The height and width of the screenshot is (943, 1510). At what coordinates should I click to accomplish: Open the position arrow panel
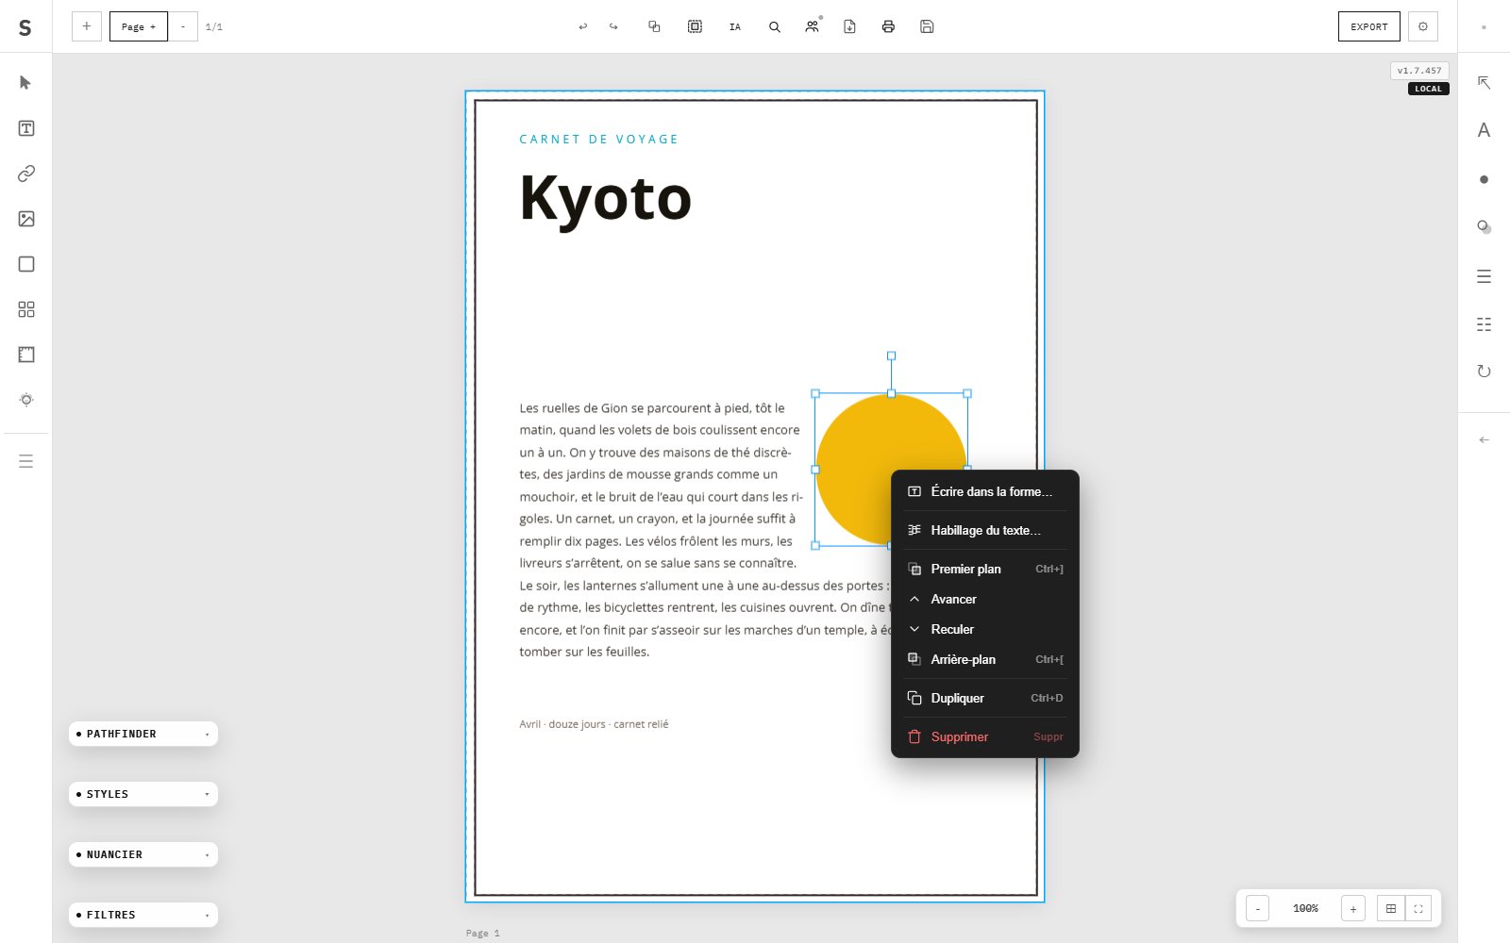[x=1484, y=83]
